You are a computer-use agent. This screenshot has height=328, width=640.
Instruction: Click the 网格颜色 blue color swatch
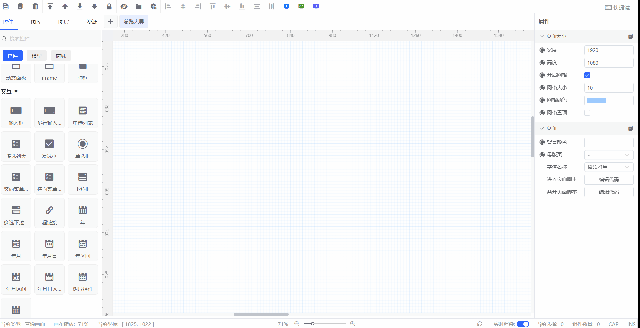pos(596,101)
